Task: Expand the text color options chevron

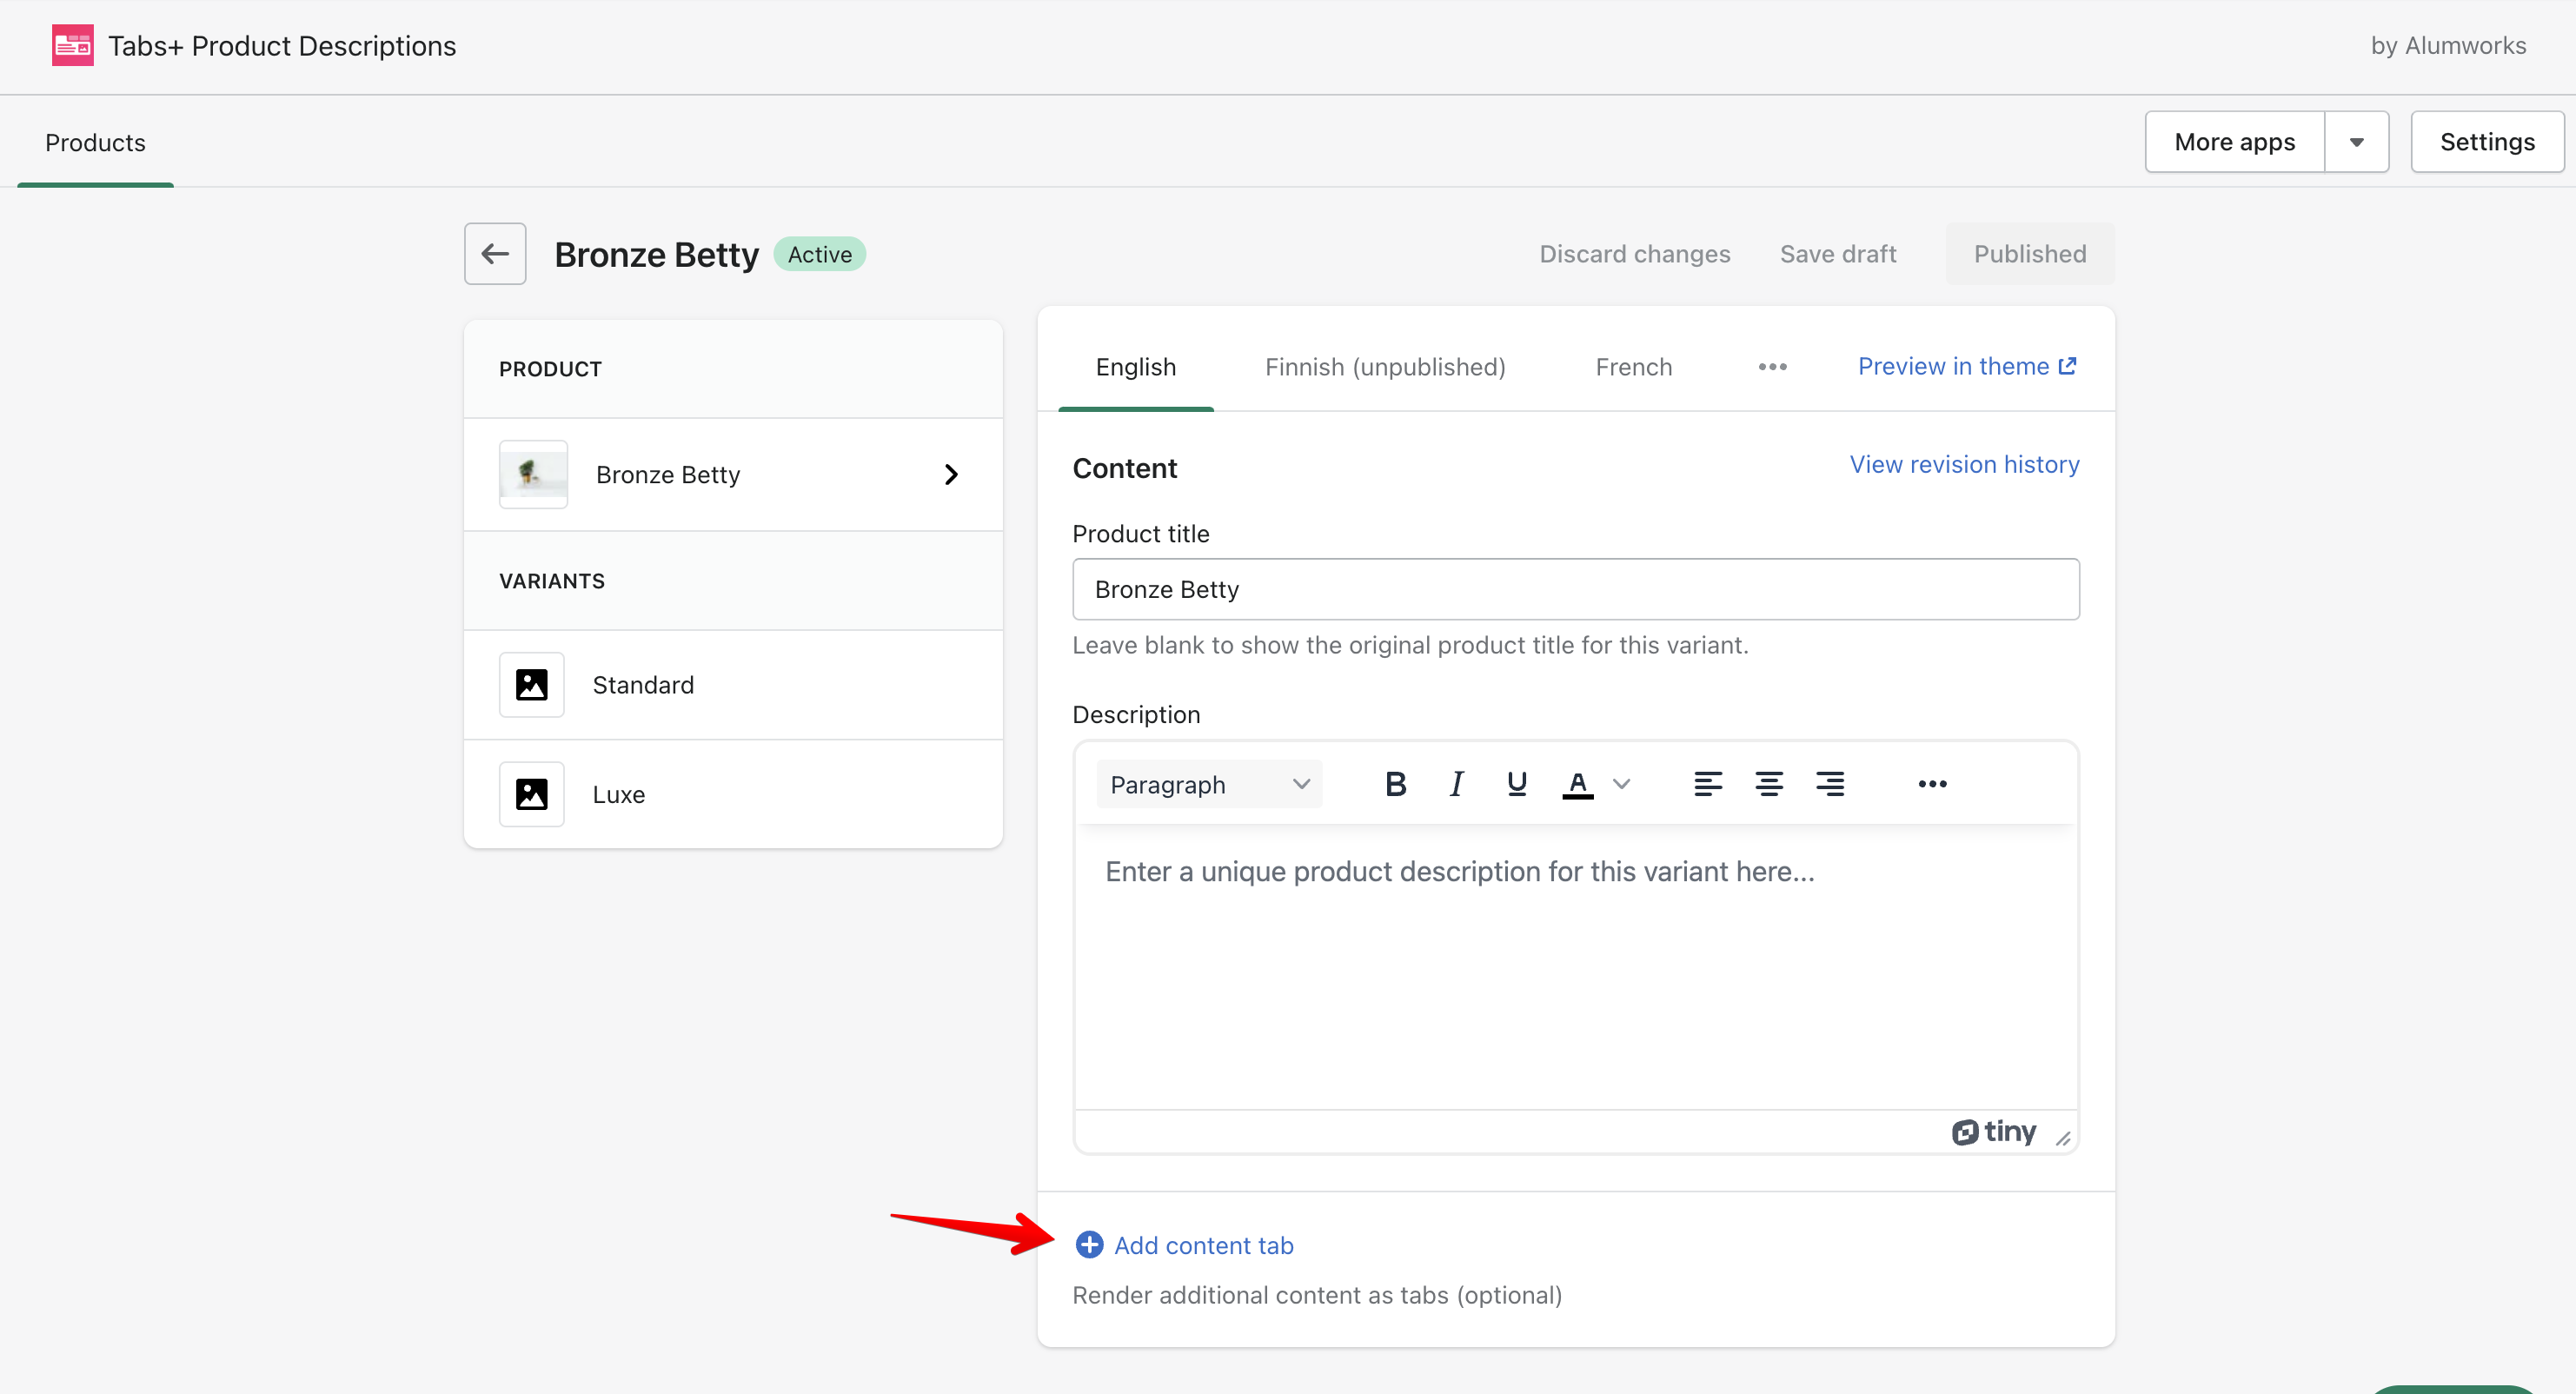Action: click(1622, 785)
